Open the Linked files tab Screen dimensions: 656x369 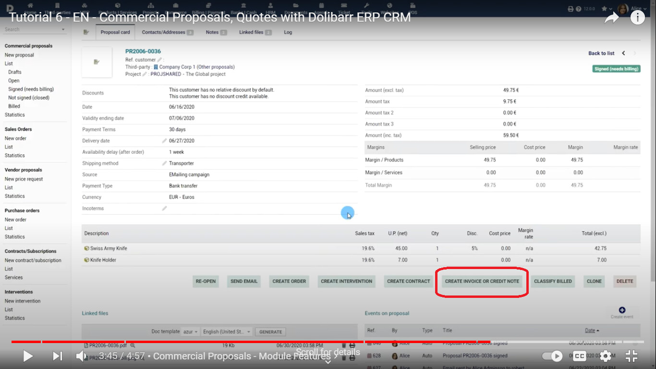(255, 32)
